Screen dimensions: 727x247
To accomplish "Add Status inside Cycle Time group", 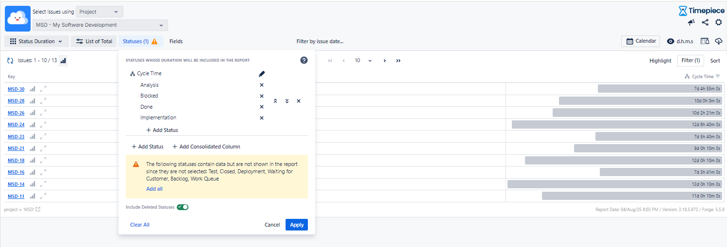I will click(x=162, y=130).
